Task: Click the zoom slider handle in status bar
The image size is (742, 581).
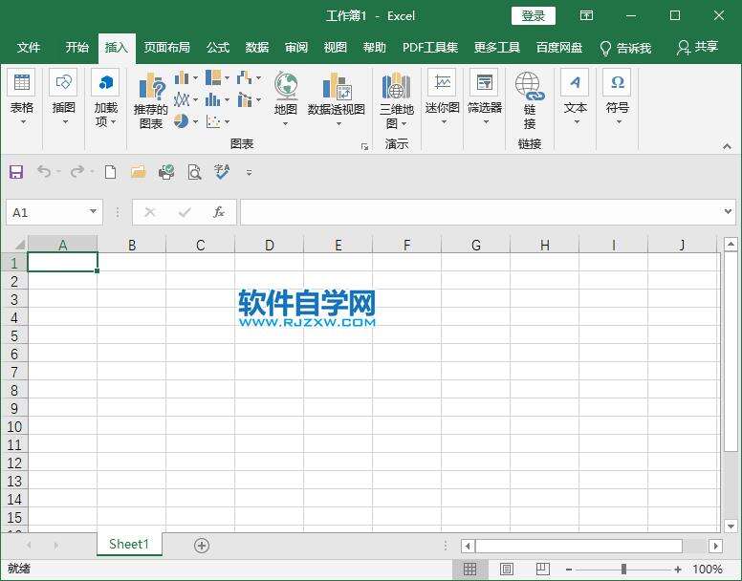Action: [x=623, y=570]
